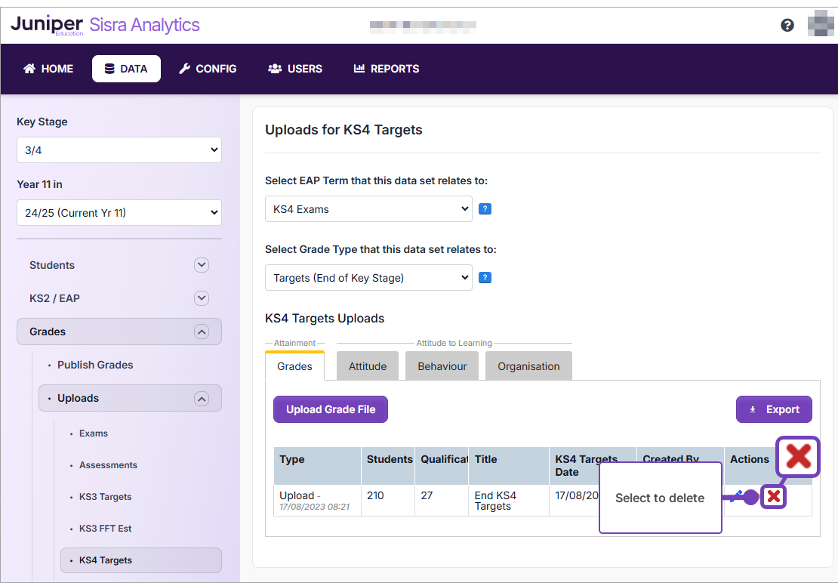Open the EAP Term dropdown

click(x=368, y=209)
